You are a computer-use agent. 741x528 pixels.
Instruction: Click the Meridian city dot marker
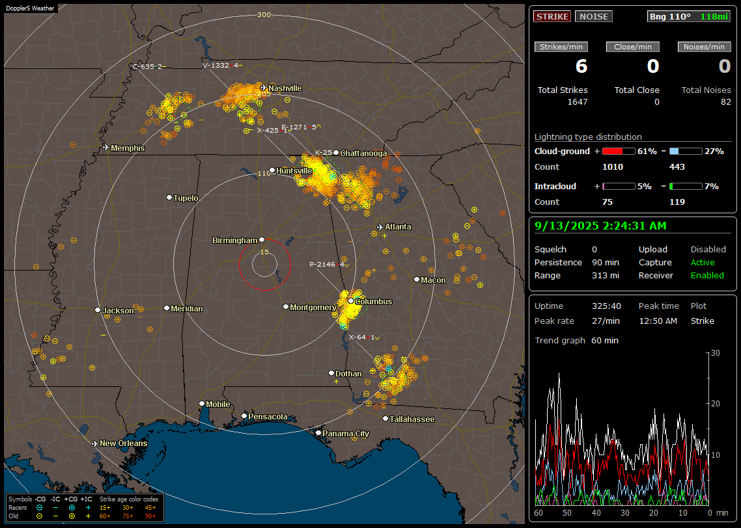tap(166, 308)
